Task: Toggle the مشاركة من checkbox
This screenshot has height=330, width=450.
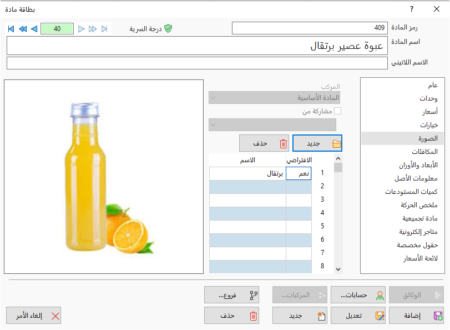Action: pyautogui.click(x=338, y=111)
